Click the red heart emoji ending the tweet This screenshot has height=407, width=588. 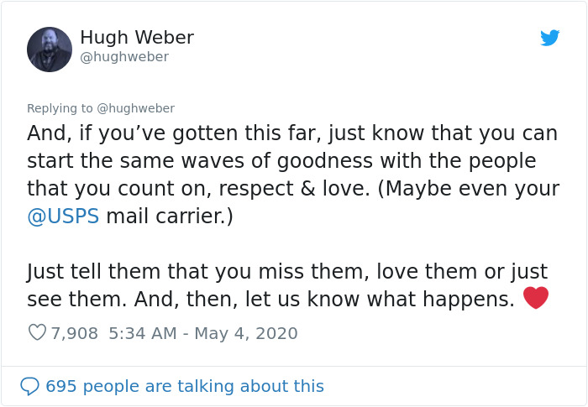(536, 298)
